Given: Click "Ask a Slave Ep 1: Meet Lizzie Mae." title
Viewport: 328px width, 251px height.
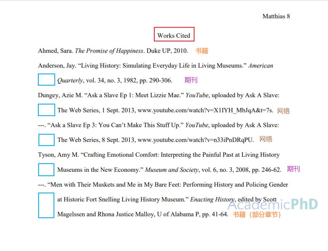Looking at the screenshot, I should coord(134,96).
